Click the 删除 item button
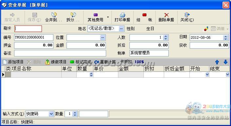The image size is (231, 126). coord(34,62)
